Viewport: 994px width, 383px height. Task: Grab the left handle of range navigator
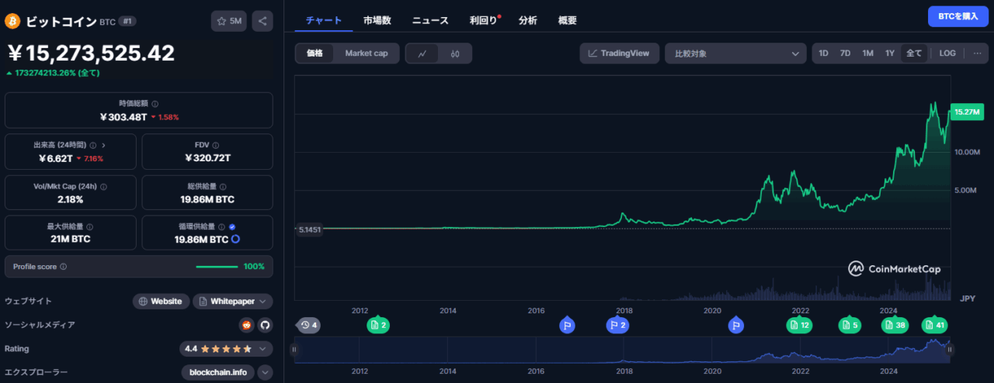click(x=294, y=350)
